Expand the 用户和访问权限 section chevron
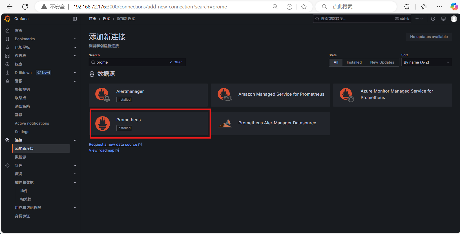 (75, 208)
